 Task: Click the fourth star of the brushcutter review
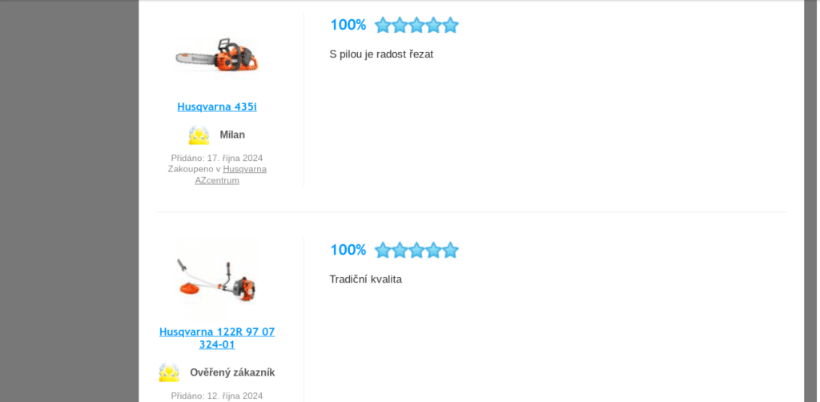pyautogui.click(x=433, y=250)
